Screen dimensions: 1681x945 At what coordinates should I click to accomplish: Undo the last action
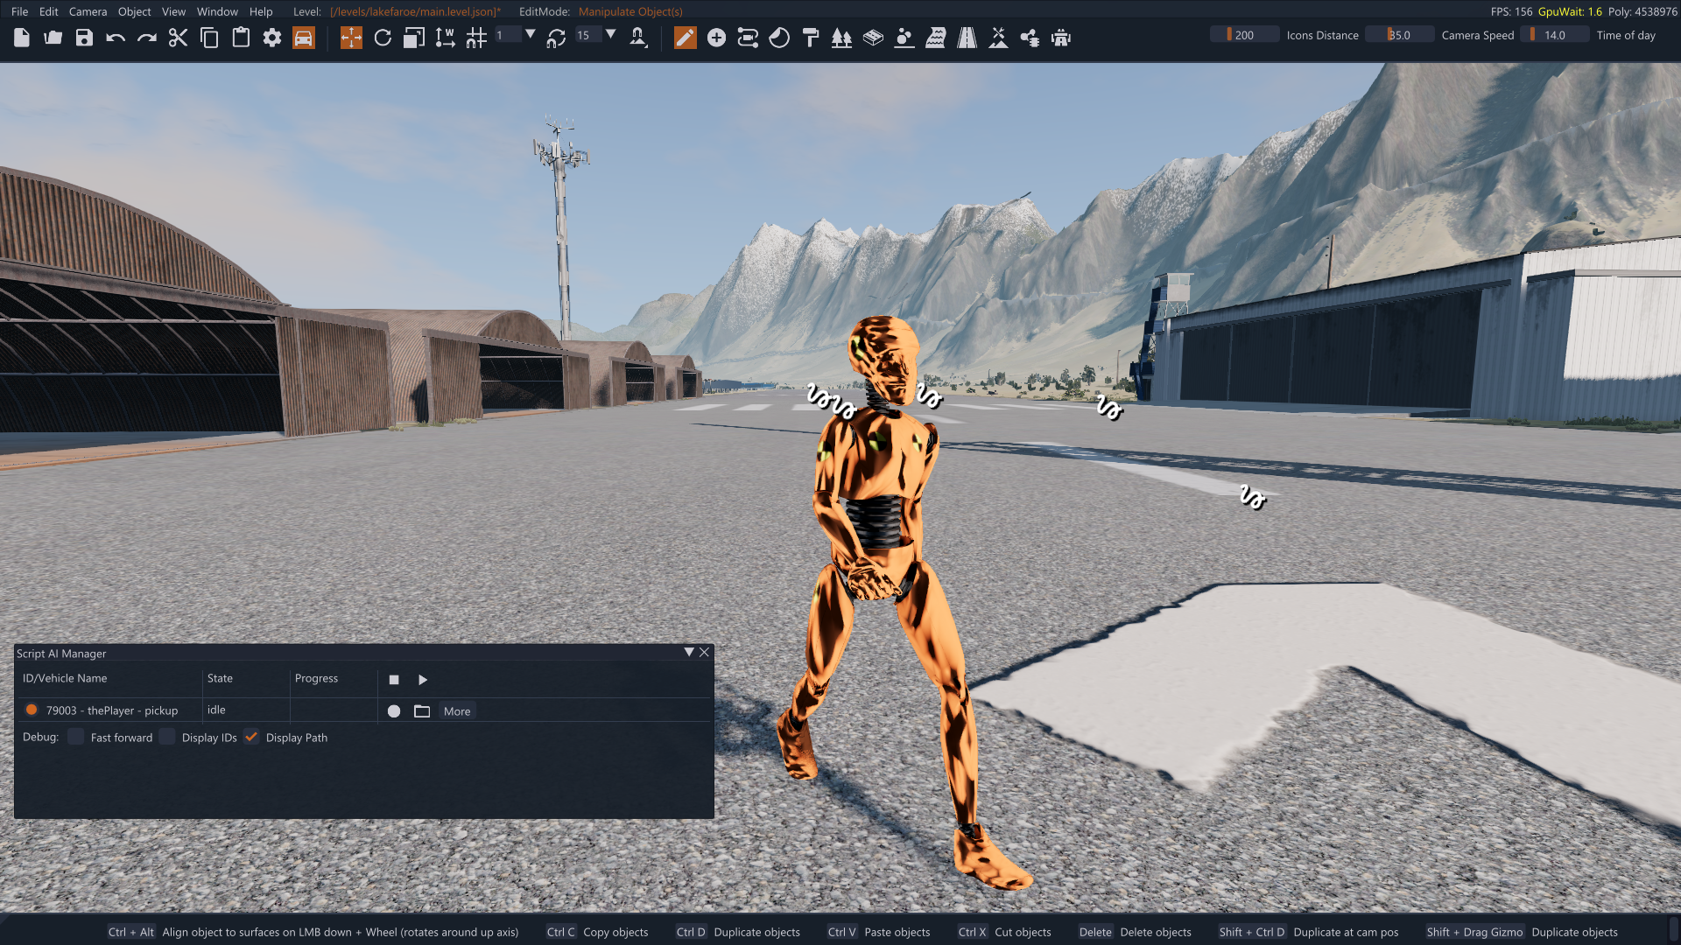(x=116, y=38)
